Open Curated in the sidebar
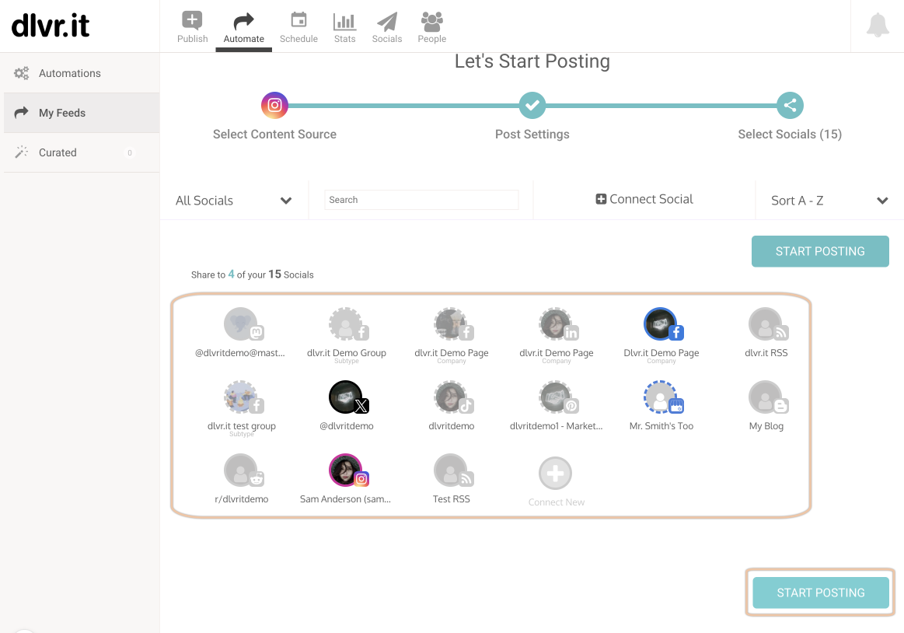This screenshot has width=904, height=633. [82, 153]
